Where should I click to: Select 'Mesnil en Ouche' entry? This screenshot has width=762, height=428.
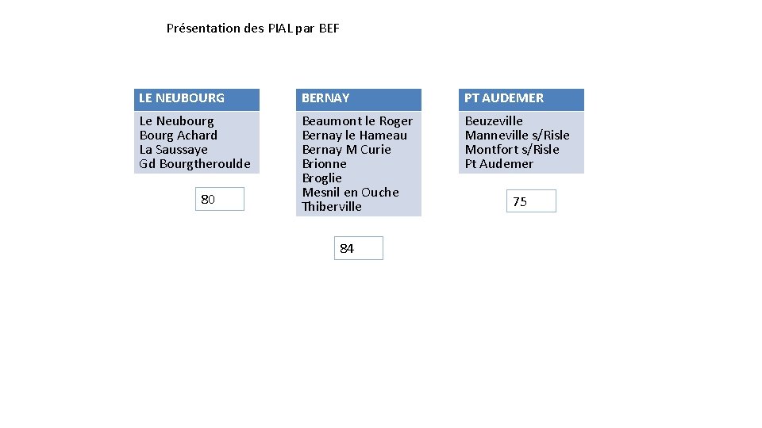[x=350, y=192]
